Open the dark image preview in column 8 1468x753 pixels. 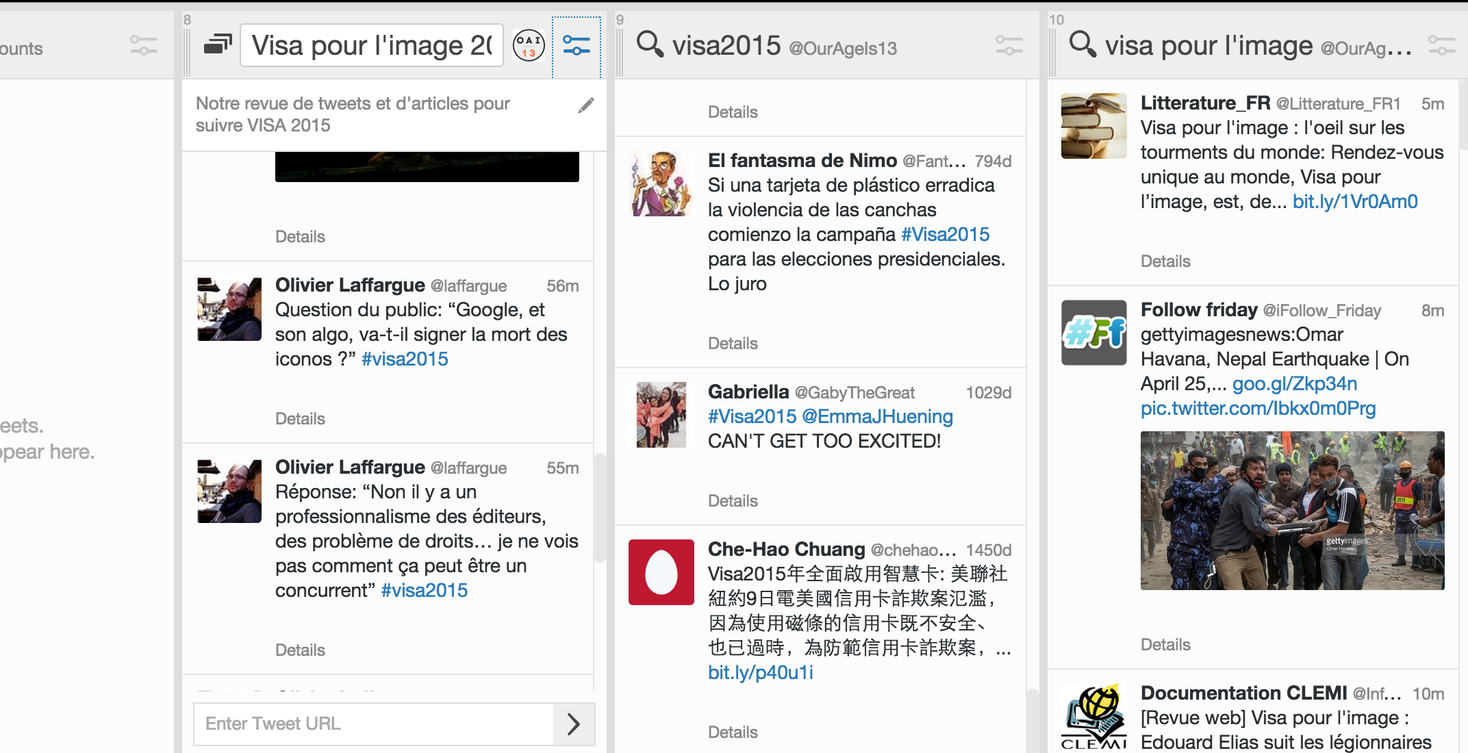(x=427, y=167)
